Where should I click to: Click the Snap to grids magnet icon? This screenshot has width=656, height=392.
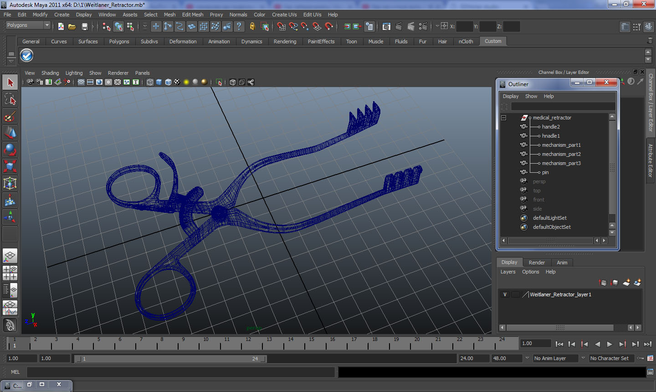pos(281,26)
